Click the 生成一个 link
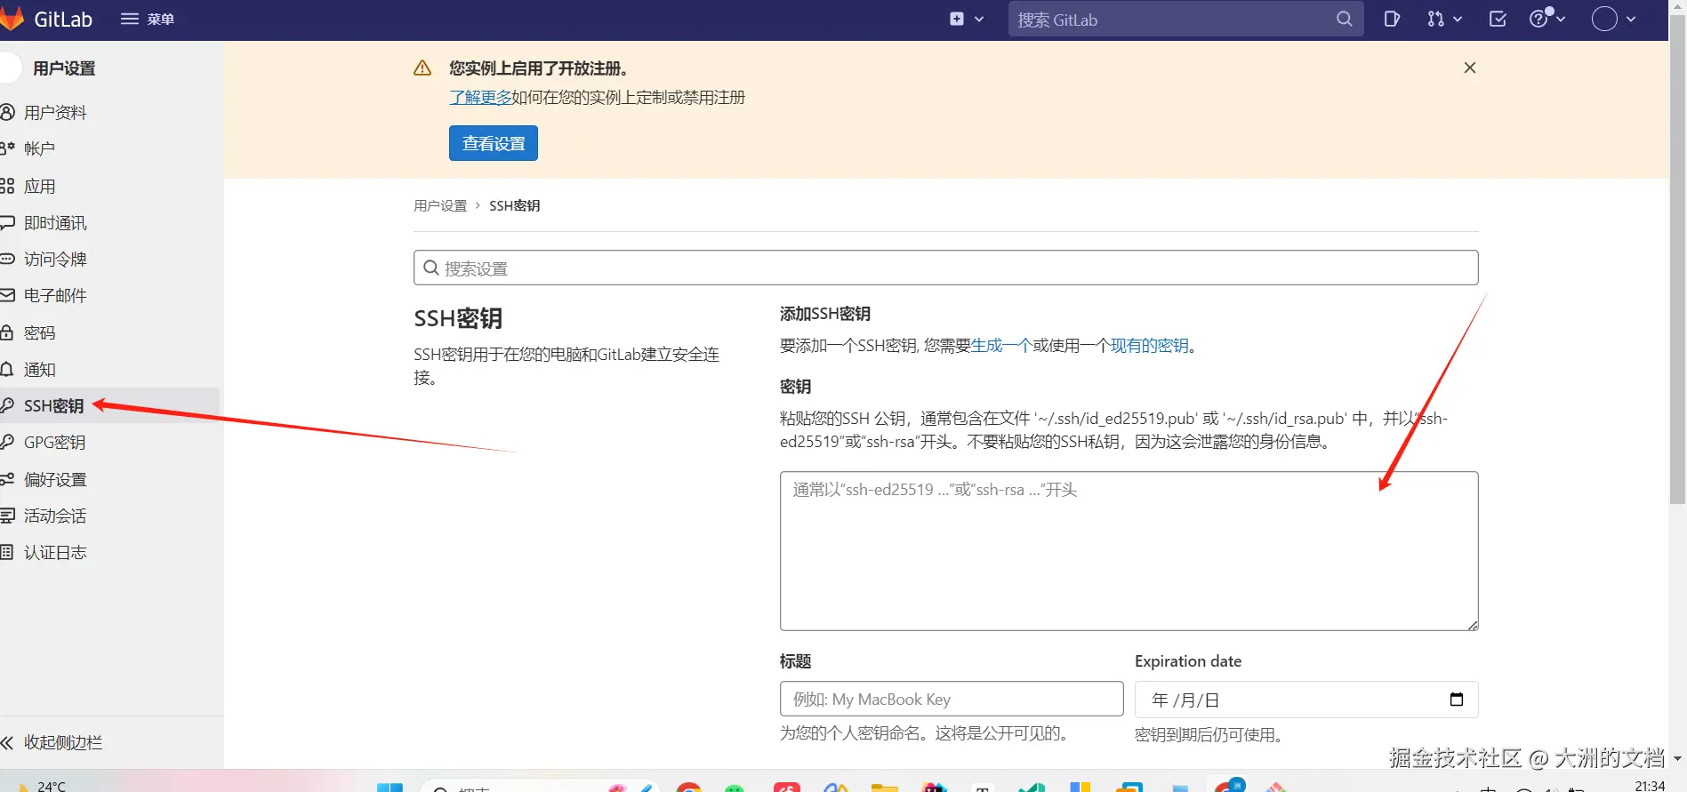Viewport: 1687px width, 792px height. click(1001, 346)
